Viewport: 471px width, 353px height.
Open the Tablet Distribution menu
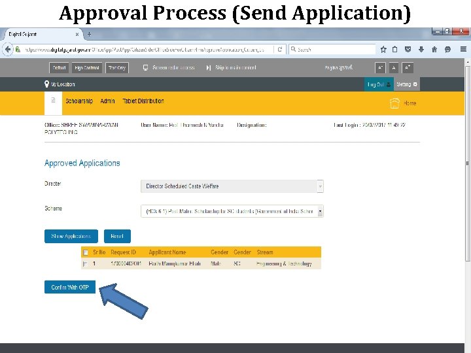click(x=143, y=101)
